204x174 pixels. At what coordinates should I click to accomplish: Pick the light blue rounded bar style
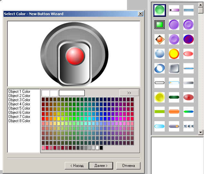point(160,126)
